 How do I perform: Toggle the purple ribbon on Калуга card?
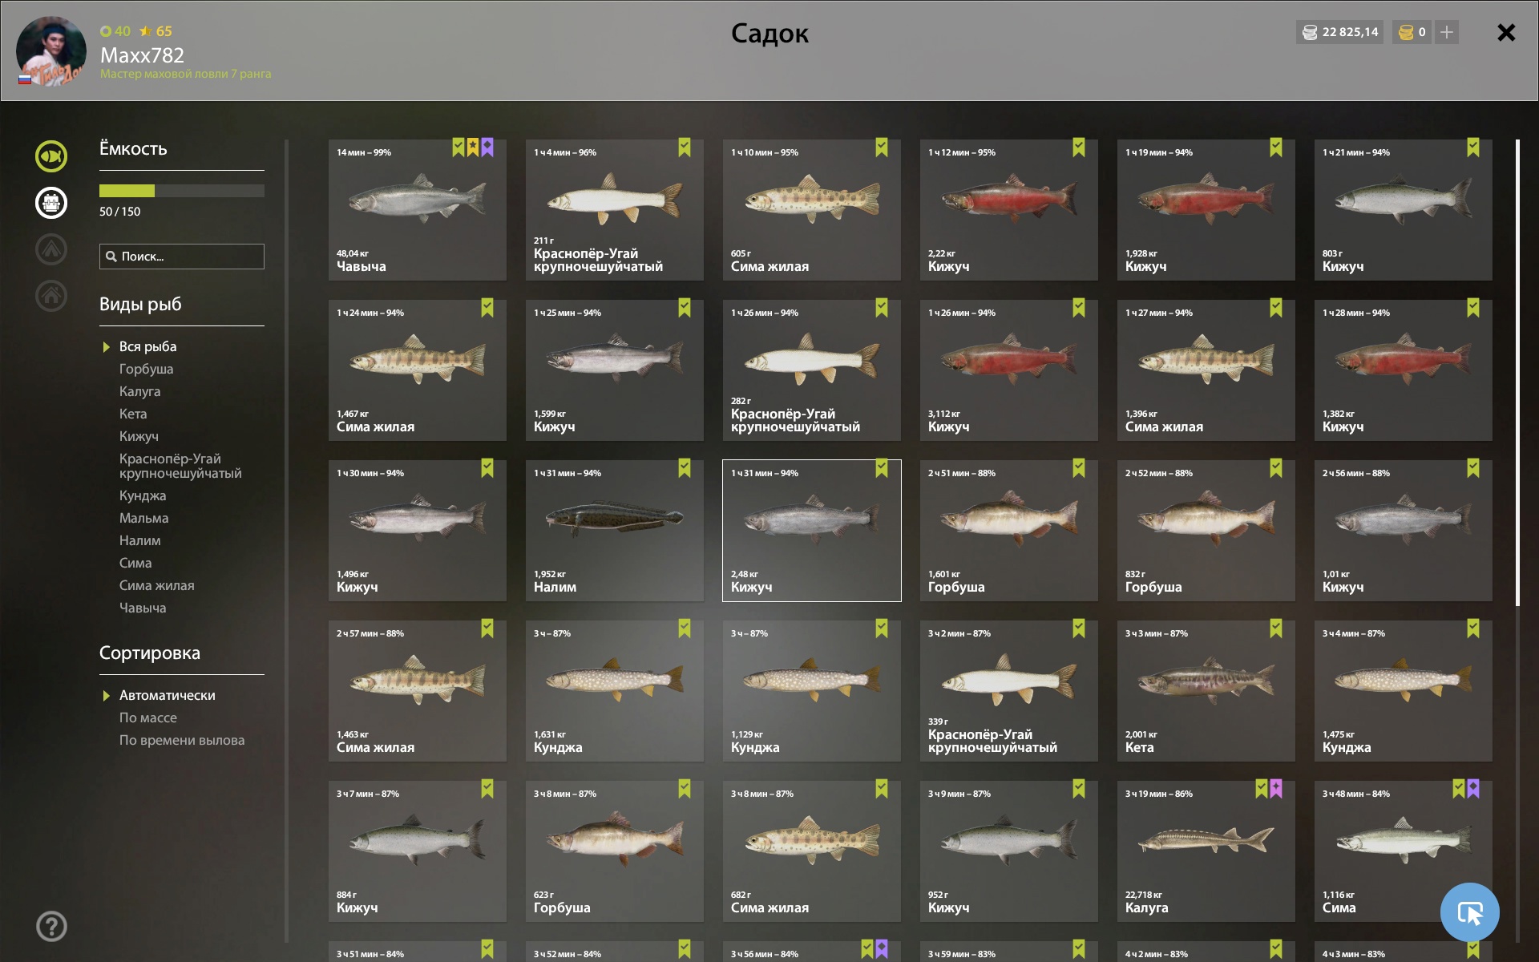(1276, 789)
